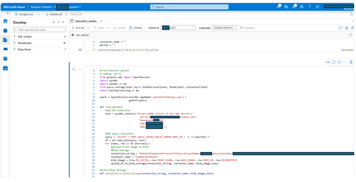Open release updates megaphone icon
The height and width of the screenshot is (182, 356).
[x=279, y=6]
